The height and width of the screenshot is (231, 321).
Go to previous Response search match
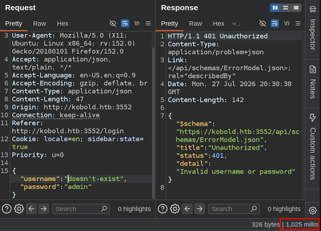pyautogui.click(x=187, y=209)
